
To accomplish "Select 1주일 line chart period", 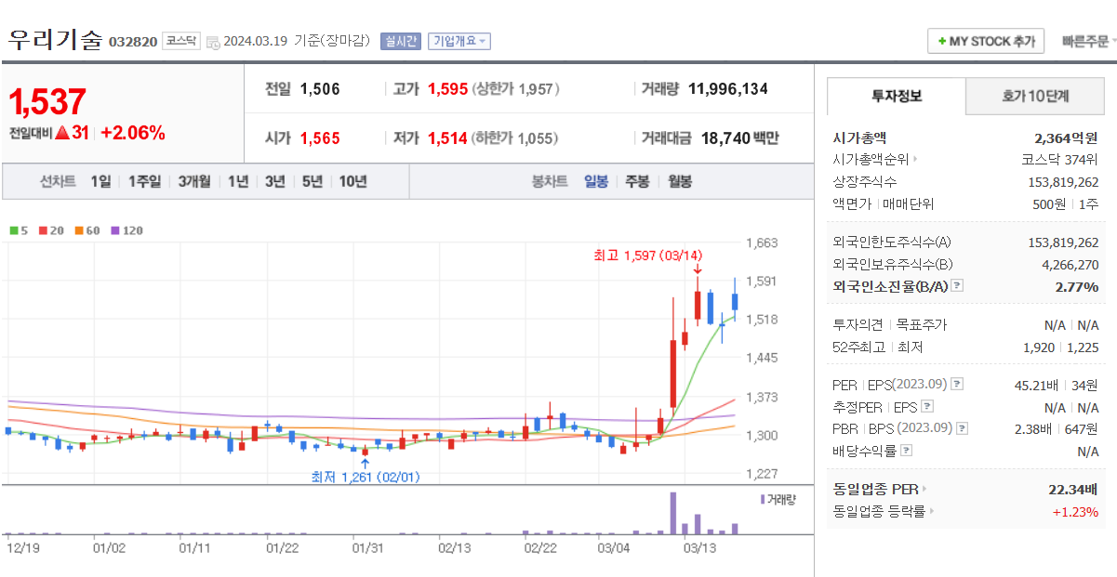I will (144, 181).
